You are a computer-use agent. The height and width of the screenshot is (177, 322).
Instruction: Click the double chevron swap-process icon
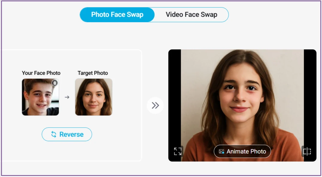(x=155, y=105)
